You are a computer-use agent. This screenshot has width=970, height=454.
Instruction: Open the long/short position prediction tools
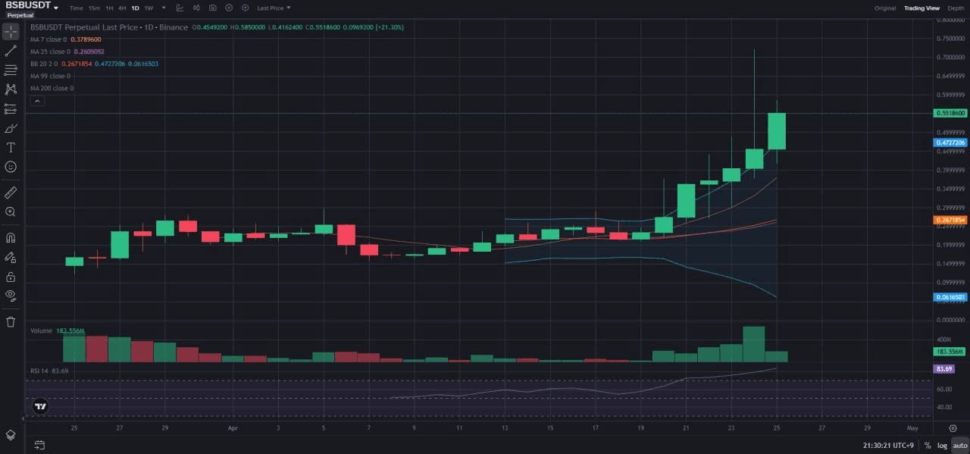coord(11,109)
